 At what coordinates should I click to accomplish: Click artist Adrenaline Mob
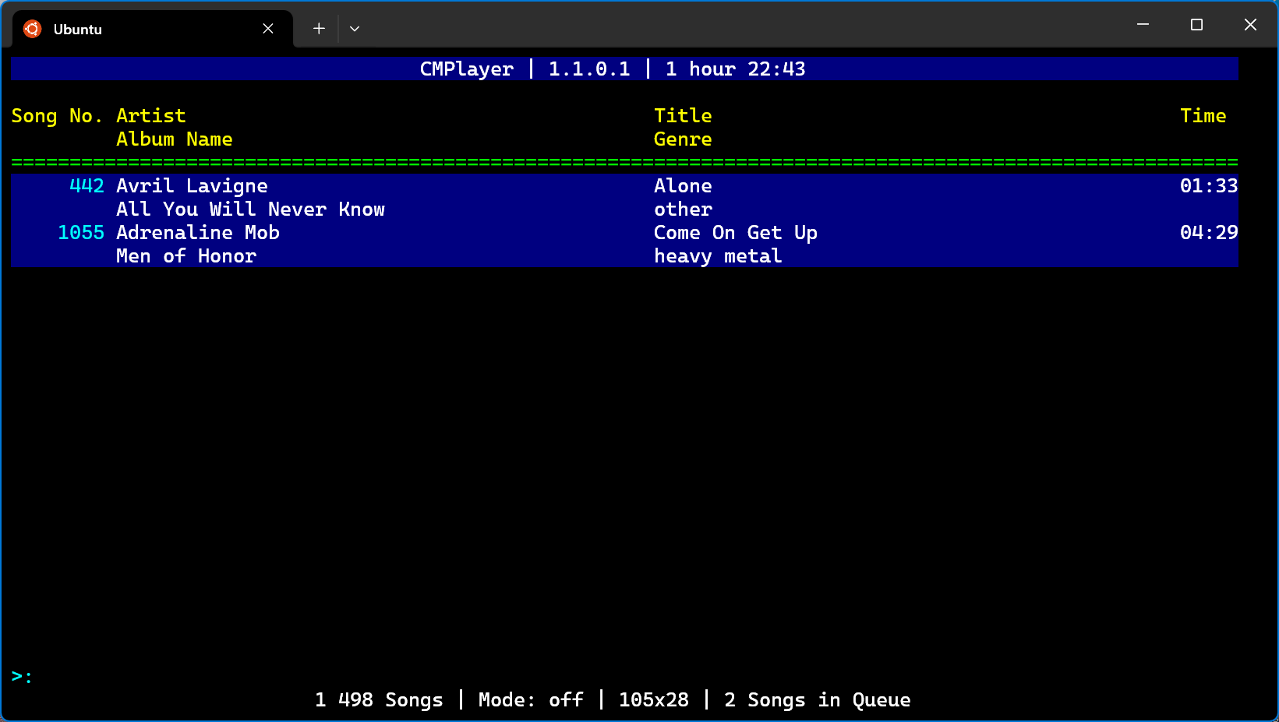pos(198,233)
